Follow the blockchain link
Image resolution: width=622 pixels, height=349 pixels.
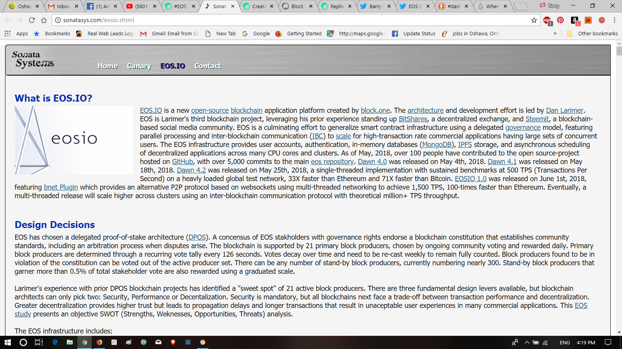(246, 111)
